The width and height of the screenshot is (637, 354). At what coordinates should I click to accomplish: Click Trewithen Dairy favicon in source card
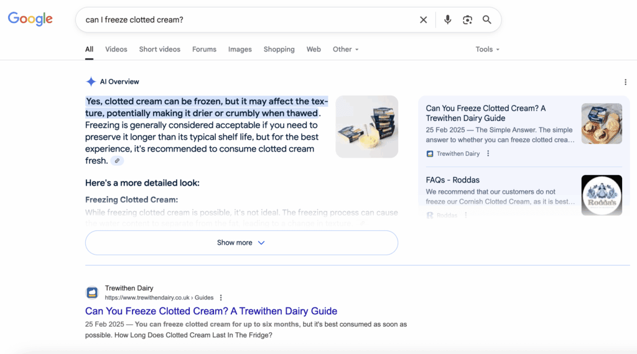click(429, 153)
